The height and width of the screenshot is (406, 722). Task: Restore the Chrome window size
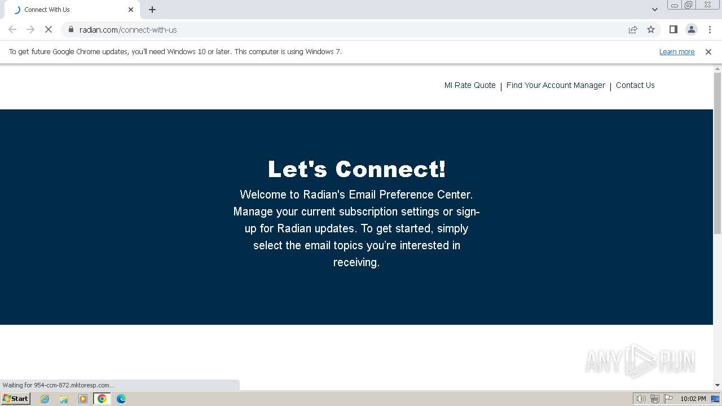689,5
